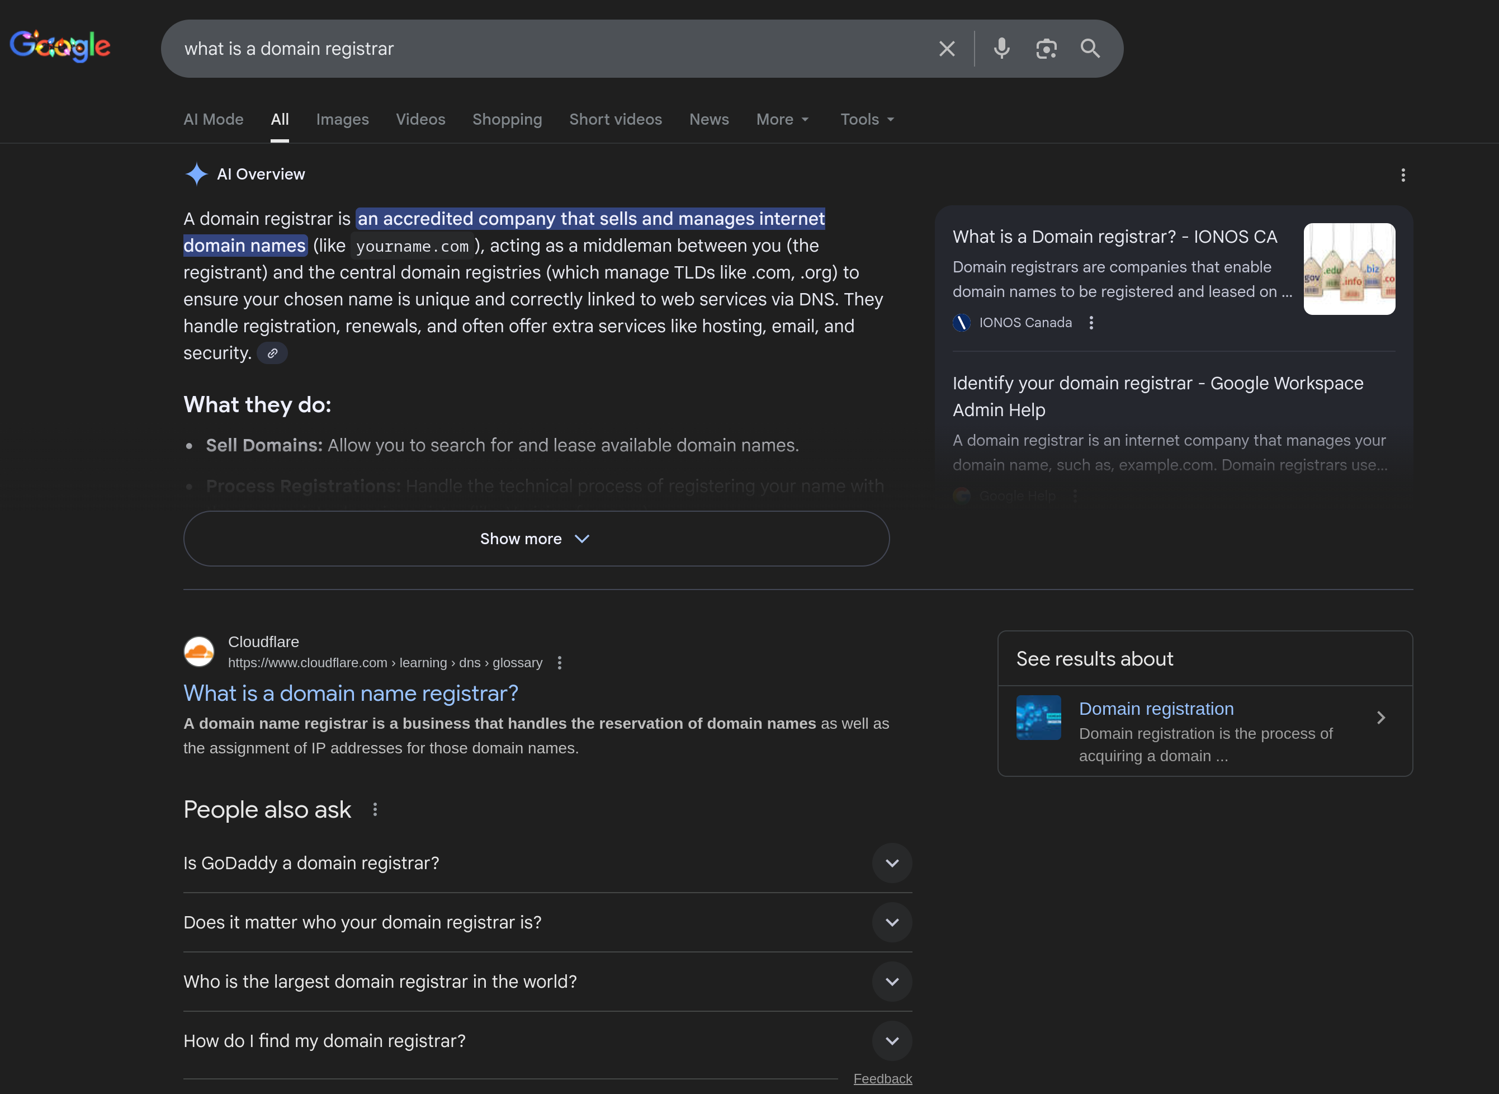This screenshot has height=1094, width=1499.
Task: Switch to the AI Mode tab
Action: (x=213, y=120)
